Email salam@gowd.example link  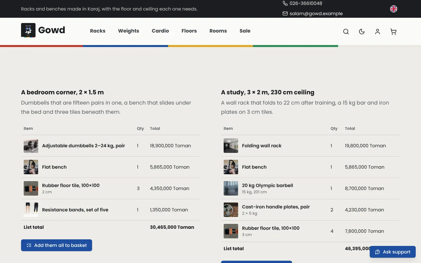312,13
